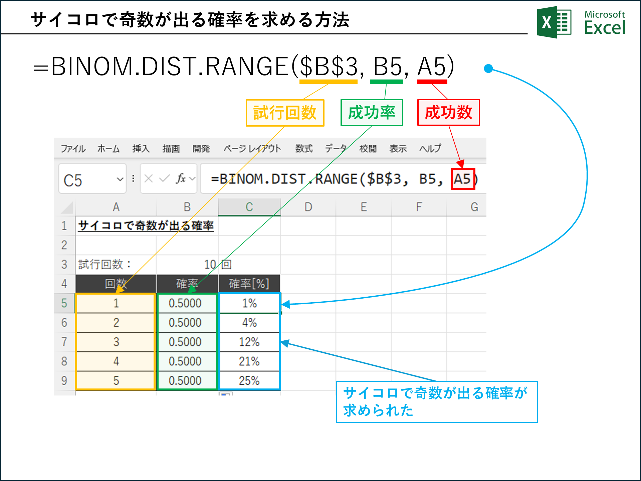This screenshot has width=641, height=481.
Task: Switch to the 表示 tab
Action: (398, 149)
